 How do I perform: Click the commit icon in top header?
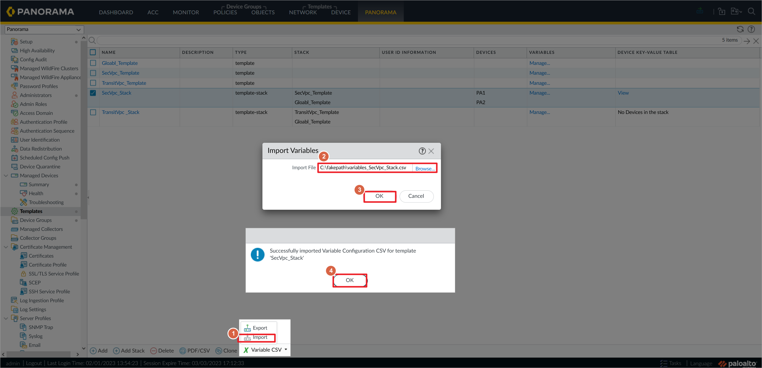tap(700, 11)
